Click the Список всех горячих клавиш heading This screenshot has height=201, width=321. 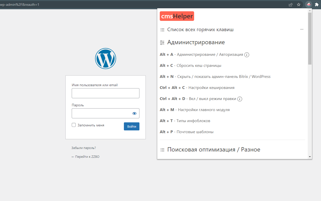point(200,30)
